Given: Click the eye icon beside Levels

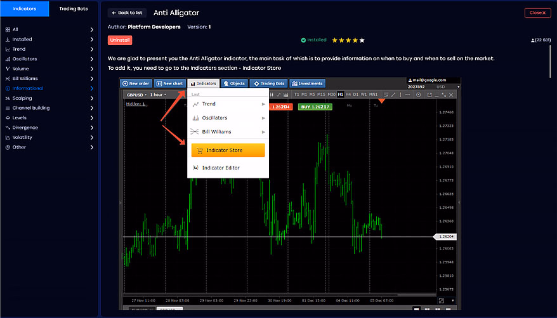Looking at the screenshot, I should (x=8, y=117).
